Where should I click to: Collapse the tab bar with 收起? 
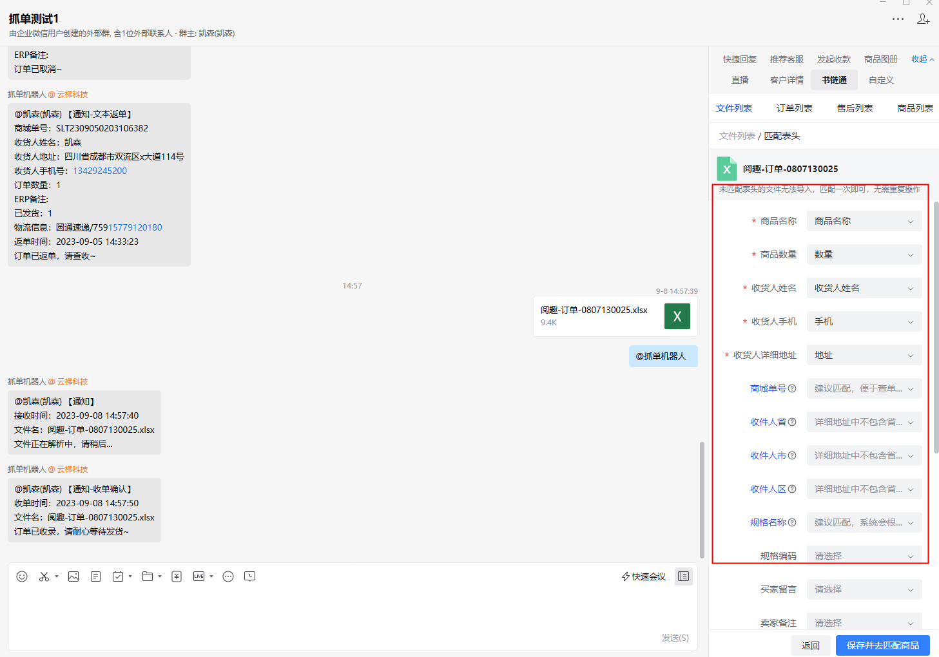[x=922, y=59]
